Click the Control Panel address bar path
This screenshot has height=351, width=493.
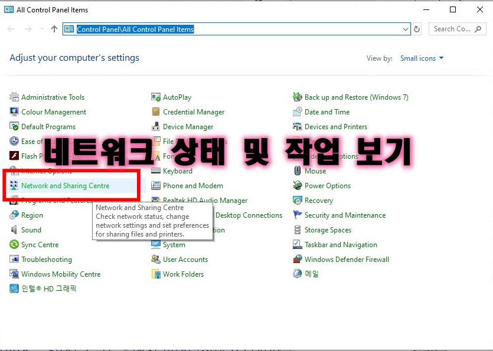click(x=135, y=29)
